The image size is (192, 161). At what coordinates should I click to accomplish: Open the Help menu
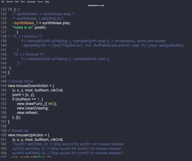[47, 1]
